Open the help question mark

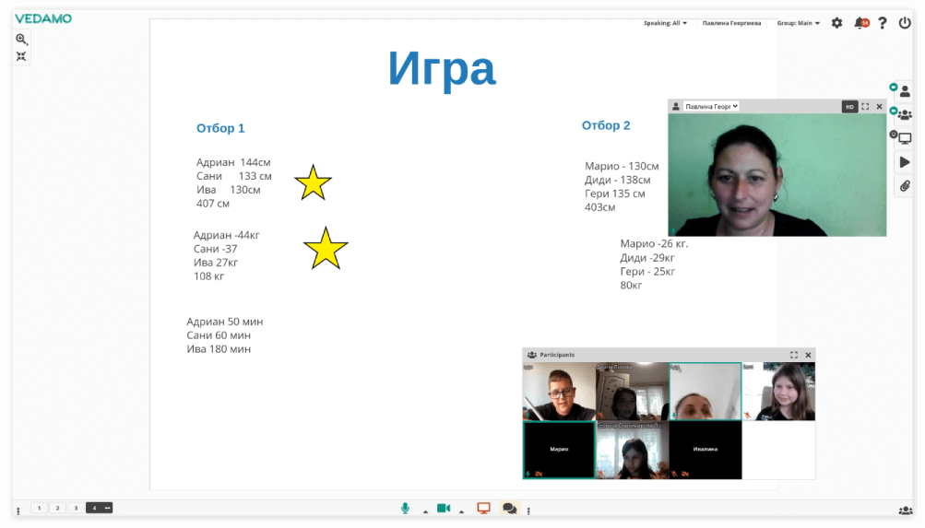click(x=883, y=23)
